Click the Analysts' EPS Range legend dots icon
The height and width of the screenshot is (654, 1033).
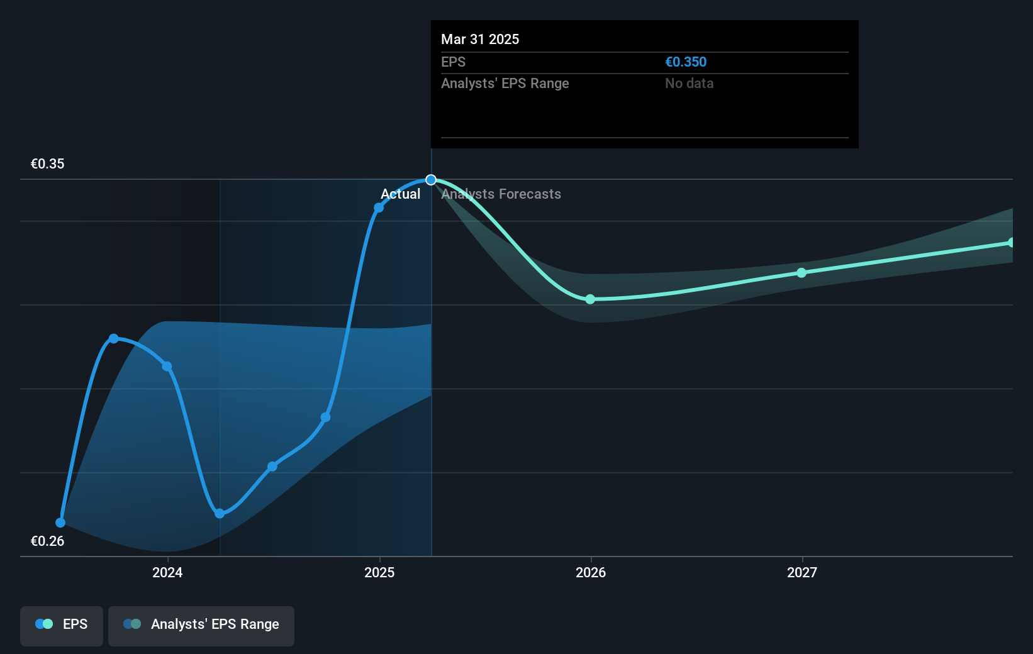[x=132, y=624]
